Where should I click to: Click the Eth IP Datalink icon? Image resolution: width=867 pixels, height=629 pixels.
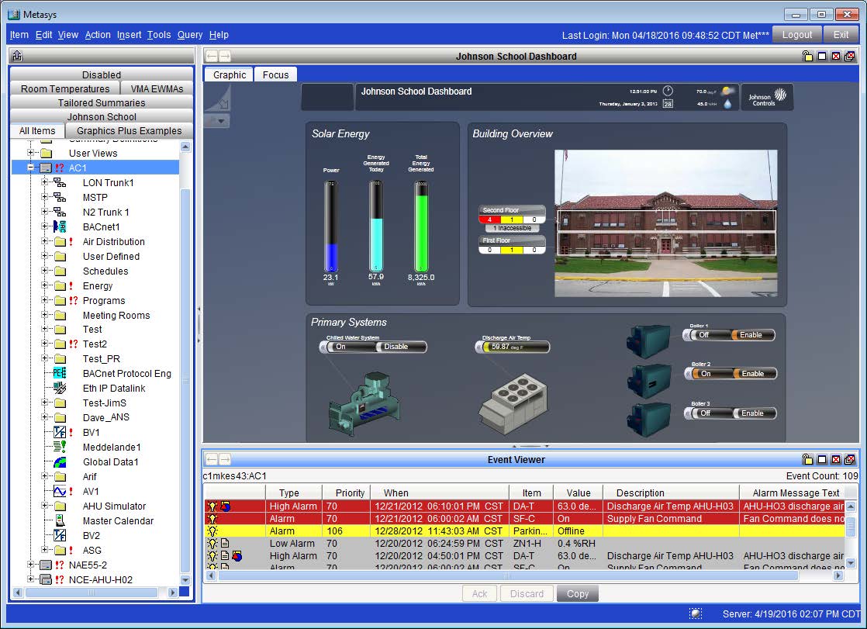click(60, 389)
